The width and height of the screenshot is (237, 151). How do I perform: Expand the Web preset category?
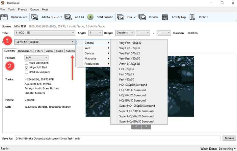click(93, 48)
